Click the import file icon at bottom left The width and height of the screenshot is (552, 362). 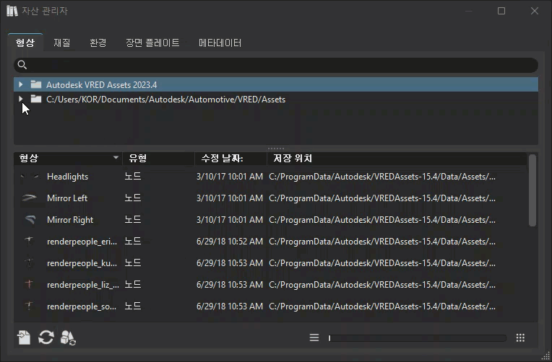[x=24, y=337]
